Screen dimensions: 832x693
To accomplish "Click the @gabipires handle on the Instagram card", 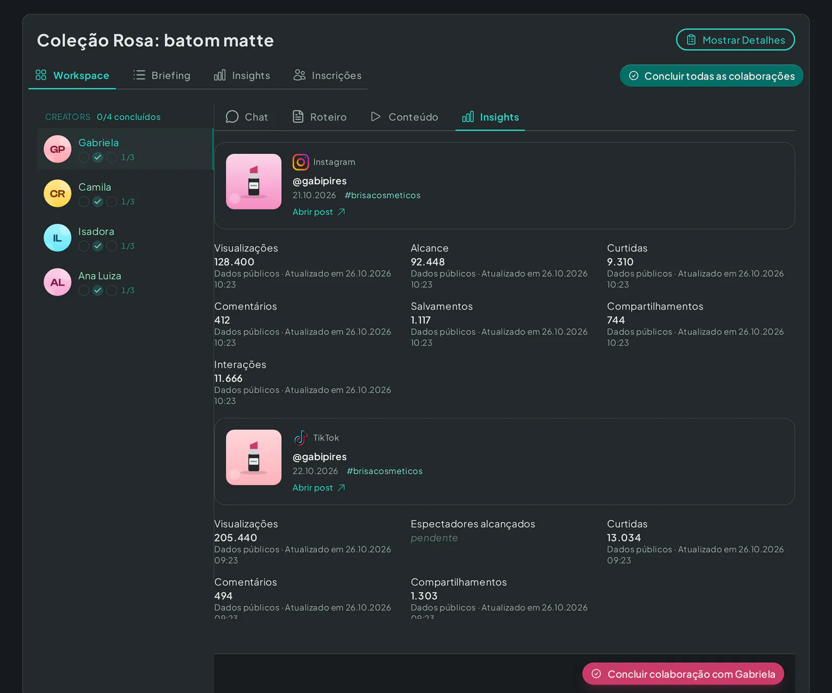I will 319,181.
